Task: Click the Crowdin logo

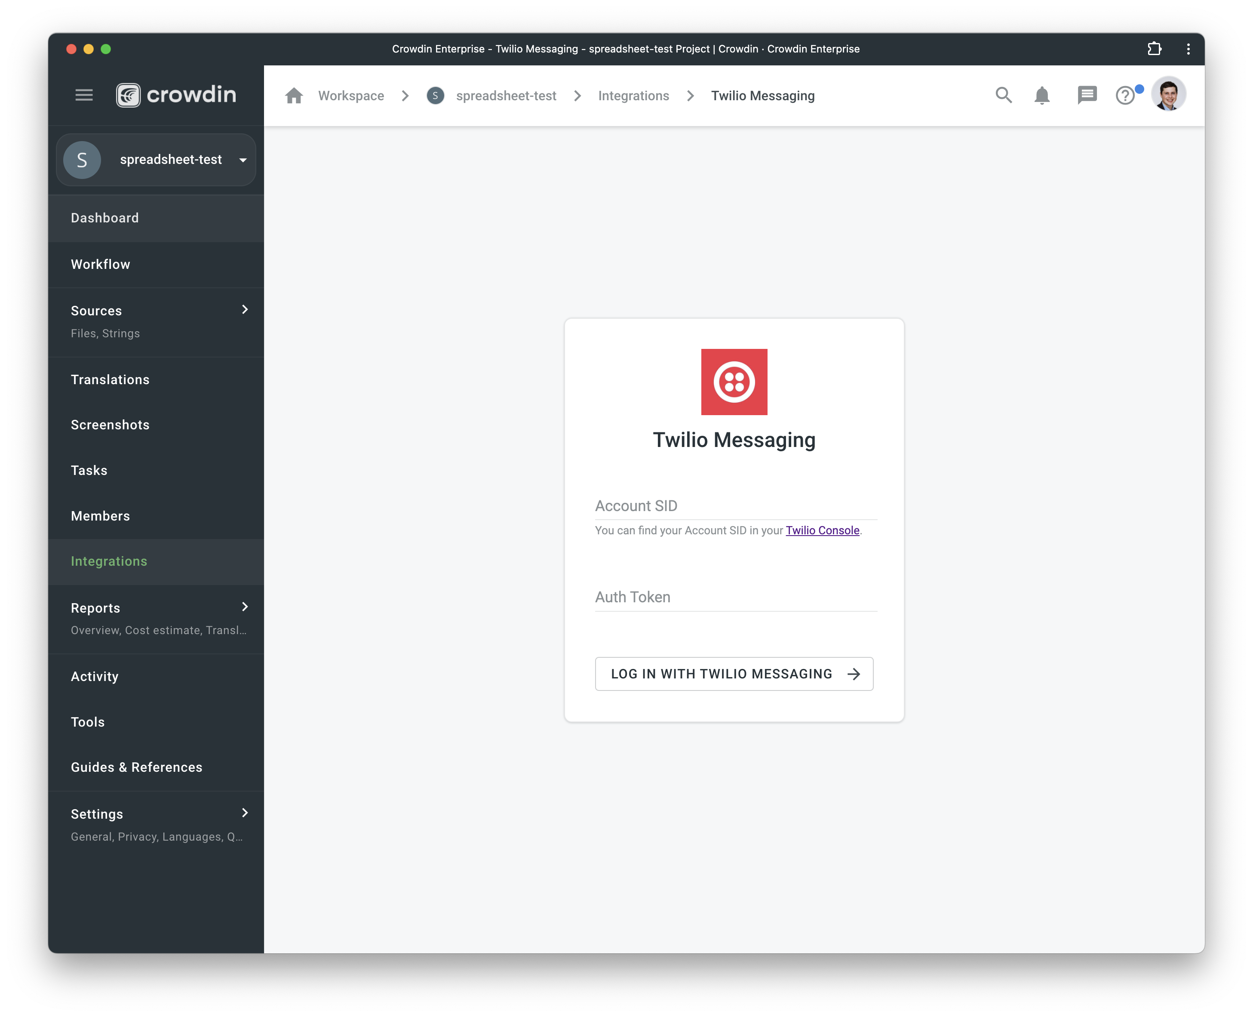Action: [x=176, y=95]
